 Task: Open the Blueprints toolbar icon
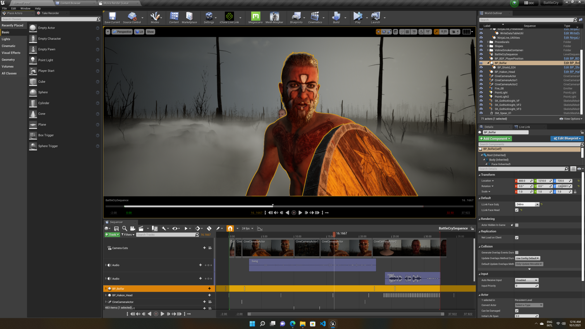click(x=296, y=18)
